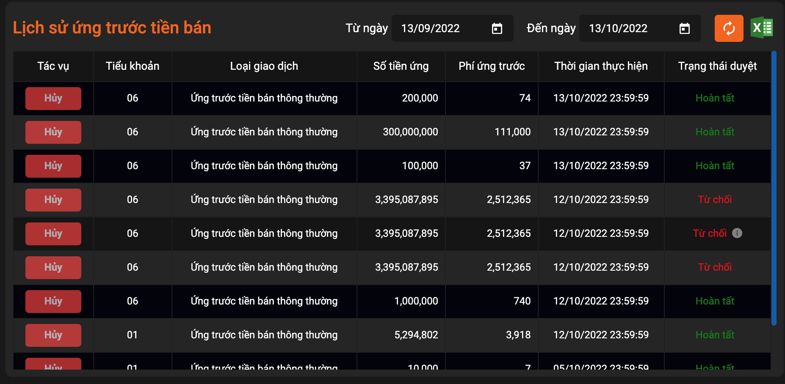The width and height of the screenshot is (785, 384).
Task: Click the Trạng thái duyệt column header
Action: coord(717,66)
